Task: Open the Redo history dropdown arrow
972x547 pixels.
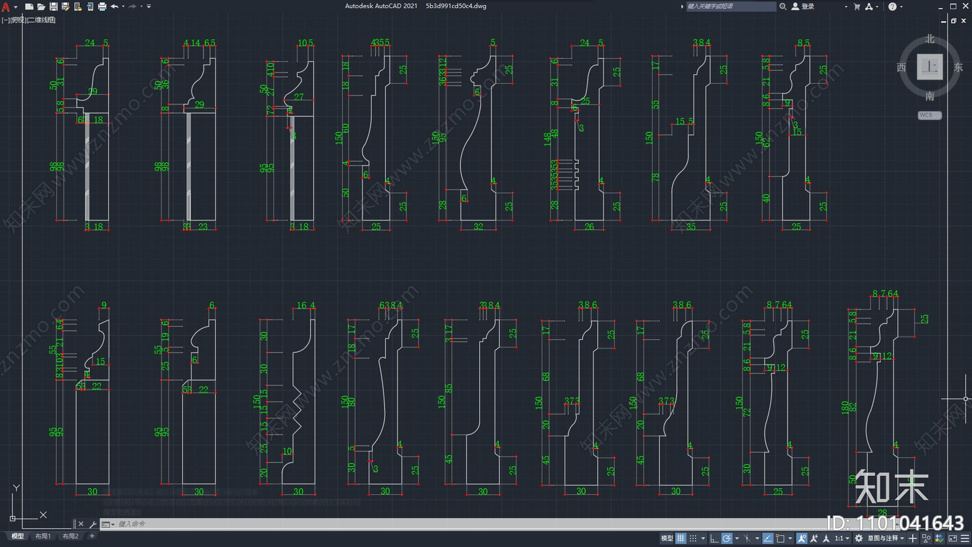Action: [x=142, y=7]
